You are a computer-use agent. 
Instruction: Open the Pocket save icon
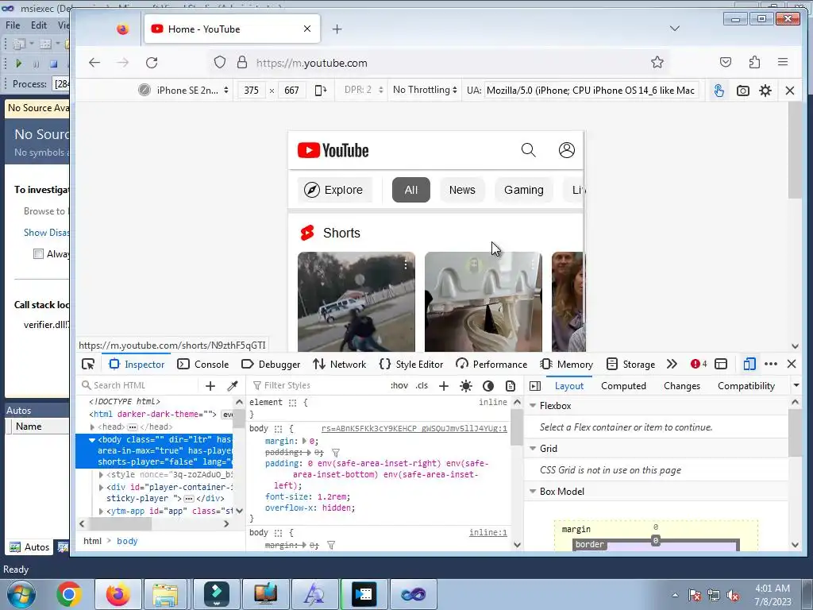[x=726, y=62]
